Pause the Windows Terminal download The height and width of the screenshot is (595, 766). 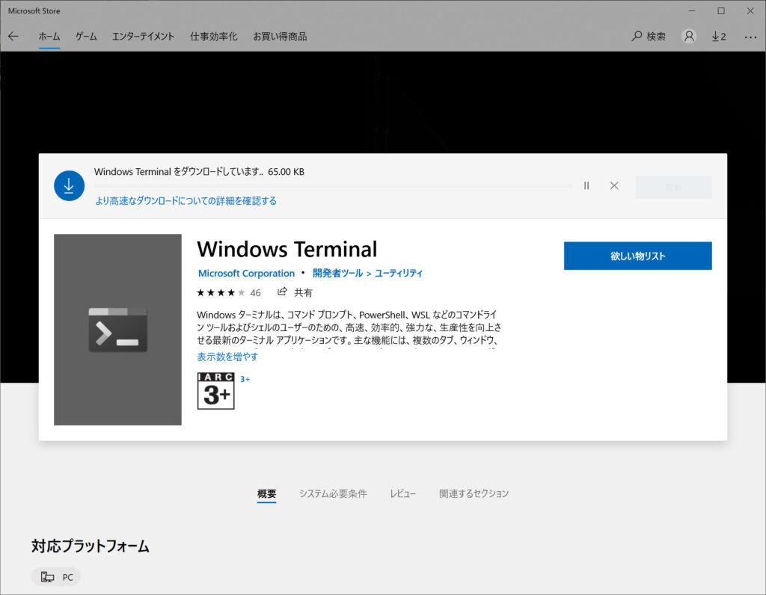(586, 185)
